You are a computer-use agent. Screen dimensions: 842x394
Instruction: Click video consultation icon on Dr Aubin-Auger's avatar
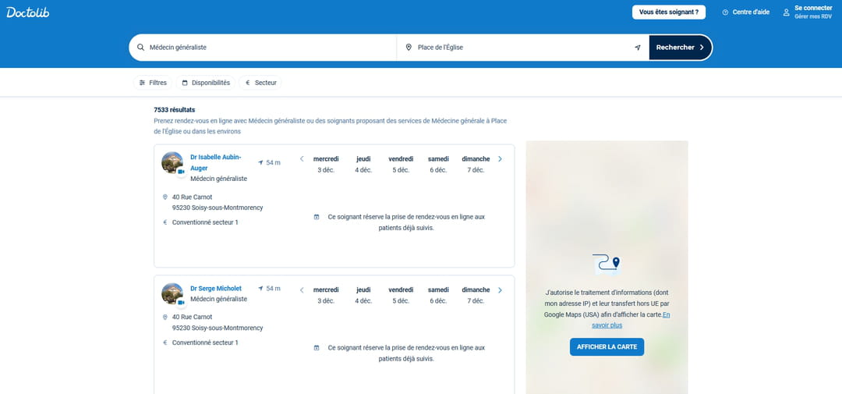tap(181, 172)
